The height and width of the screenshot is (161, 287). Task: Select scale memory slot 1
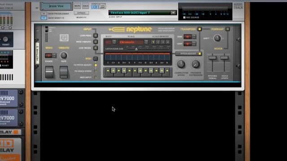coord(153,42)
